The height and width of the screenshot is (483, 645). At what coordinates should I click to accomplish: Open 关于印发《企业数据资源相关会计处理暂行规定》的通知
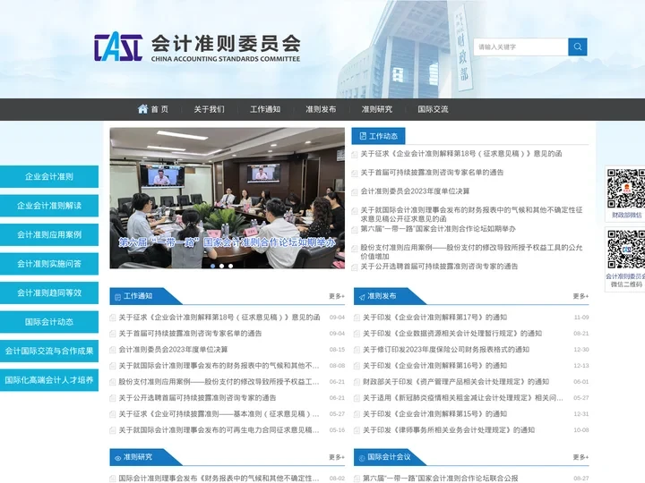tap(452, 334)
